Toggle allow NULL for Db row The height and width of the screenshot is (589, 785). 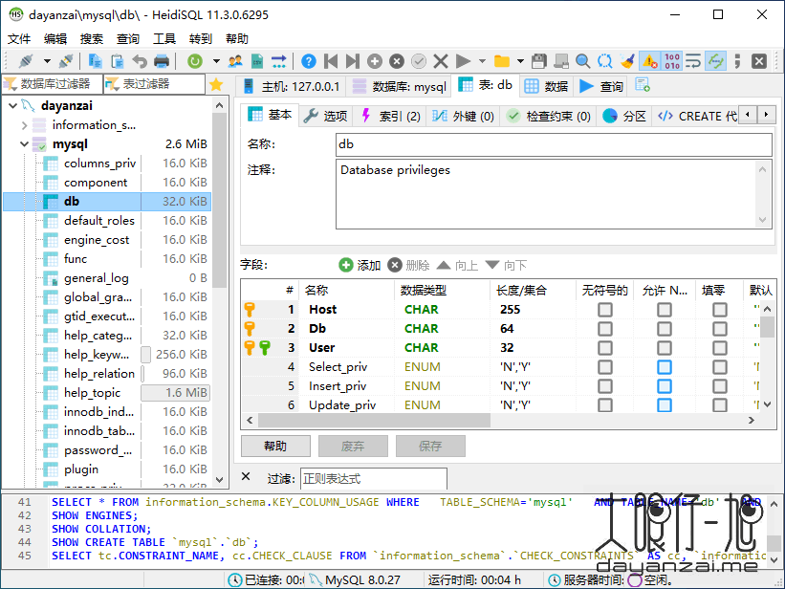click(665, 329)
